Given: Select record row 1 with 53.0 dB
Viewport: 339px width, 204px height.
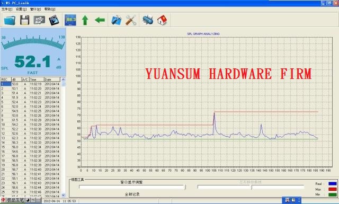Looking at the screenshot, I should coord(30,84).
